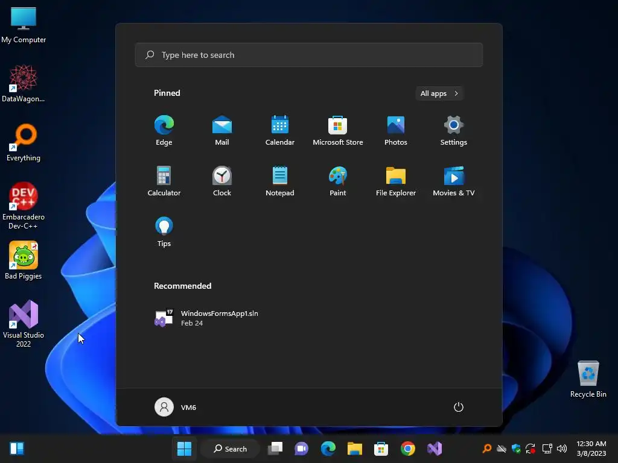The height and width of the screenshot is (463, 618).
Task: Launch Notepad from the Start menu
Action: coord(280,181)
